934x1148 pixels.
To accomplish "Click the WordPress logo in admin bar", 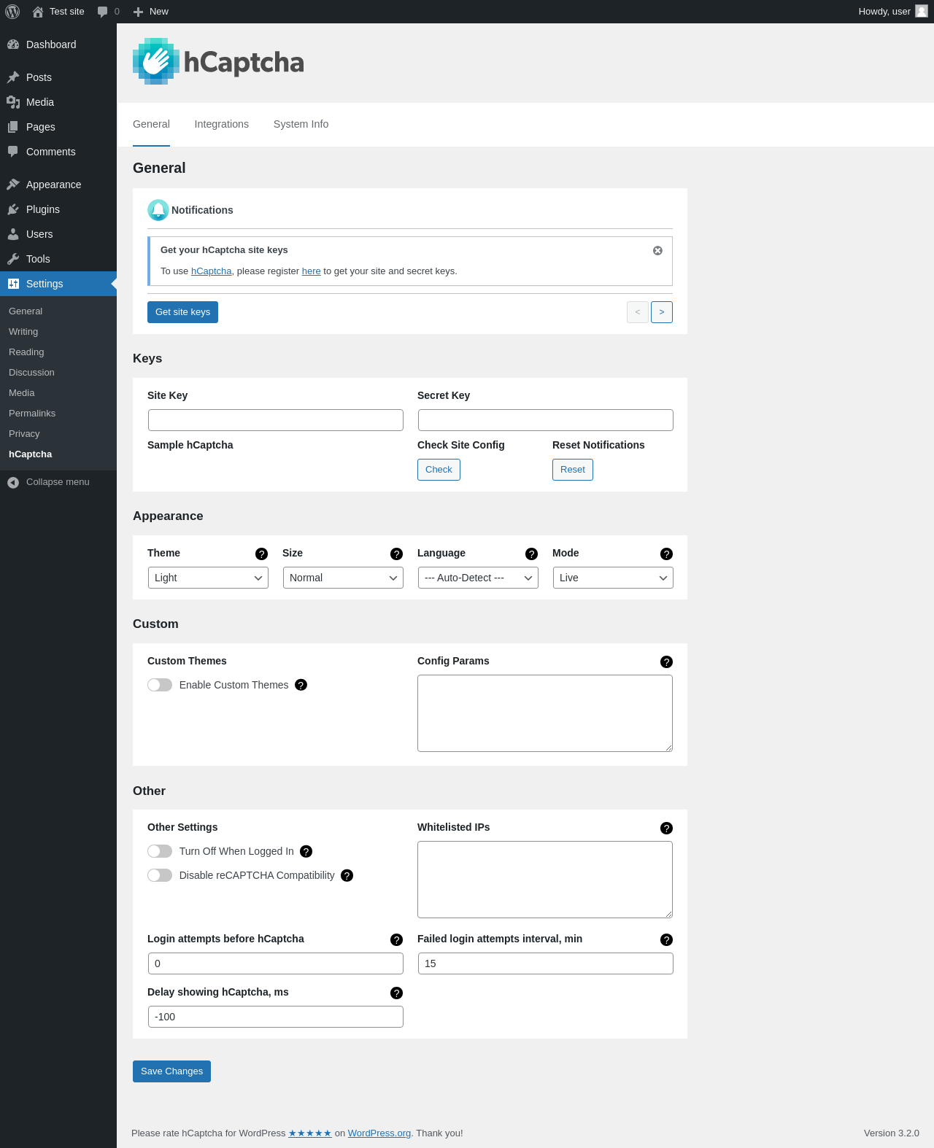I will [12, 12].
